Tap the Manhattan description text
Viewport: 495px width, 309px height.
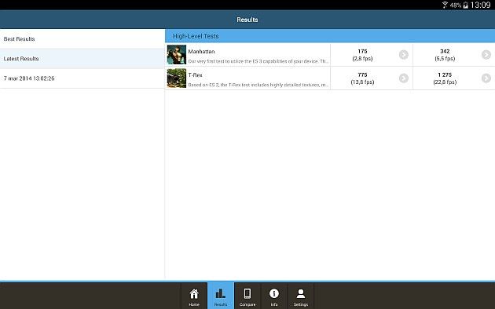[x=258, y=61]
